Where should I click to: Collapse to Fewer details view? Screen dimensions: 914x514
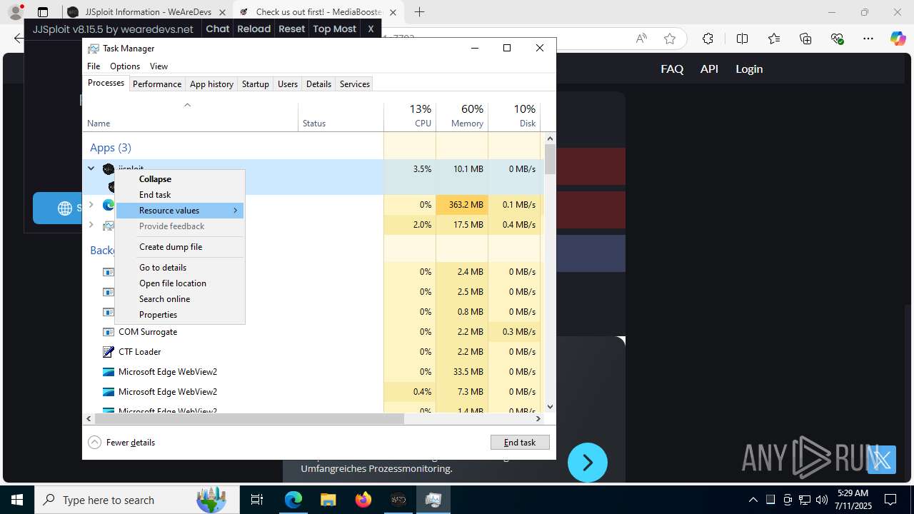(121, 443)
